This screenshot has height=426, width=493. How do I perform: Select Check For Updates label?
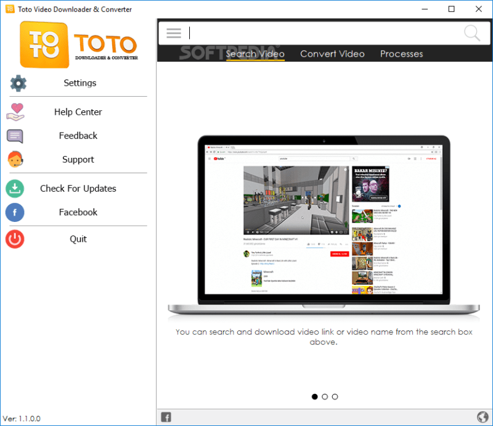(x=78, y=189)
